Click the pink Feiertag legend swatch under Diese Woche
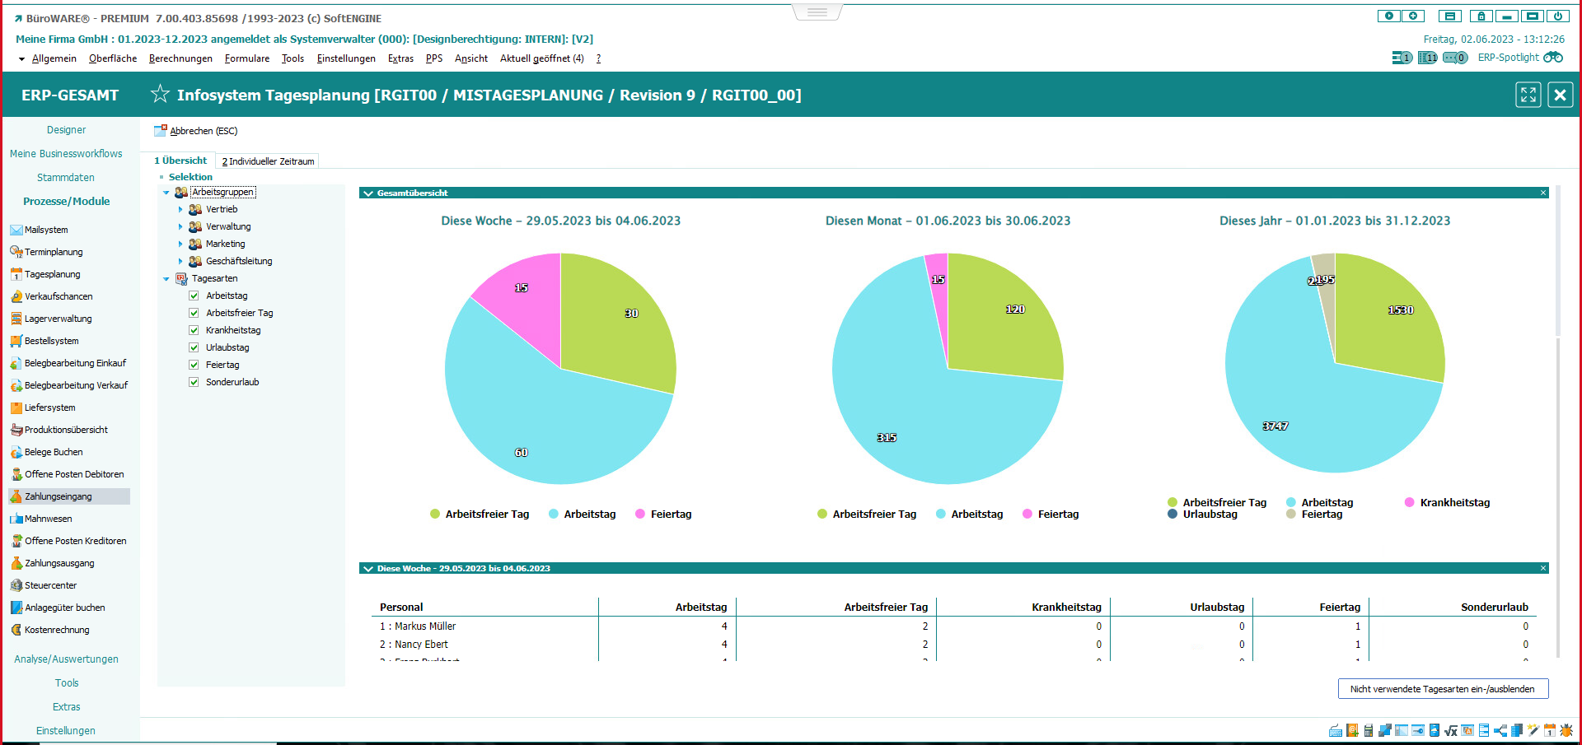The height and width of the screenshot is (745, 1582). coord(640,514)
